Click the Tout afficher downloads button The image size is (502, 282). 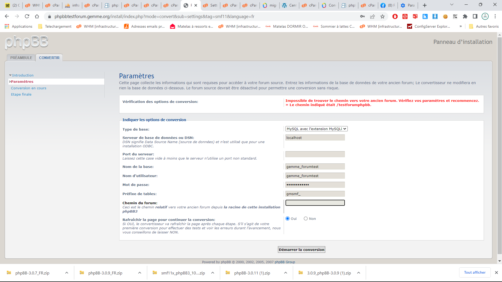[x=475, y=273]
